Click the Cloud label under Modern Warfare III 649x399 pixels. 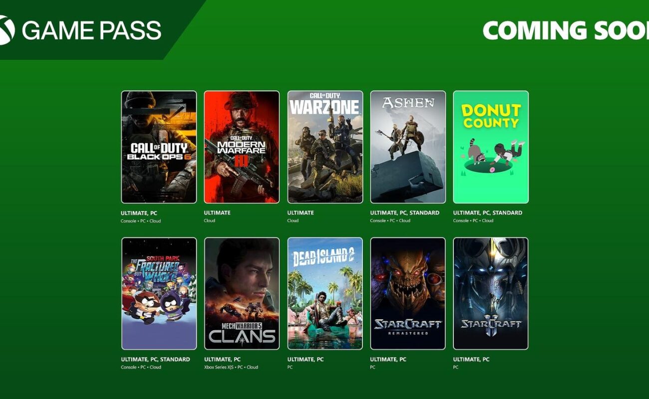(x=210, y=220)
